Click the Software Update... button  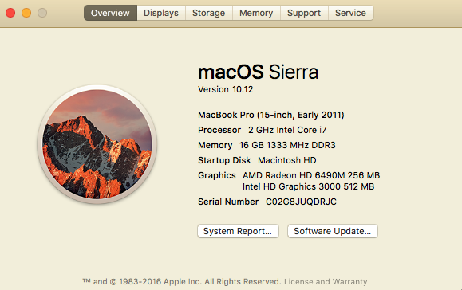pos(333,231)
